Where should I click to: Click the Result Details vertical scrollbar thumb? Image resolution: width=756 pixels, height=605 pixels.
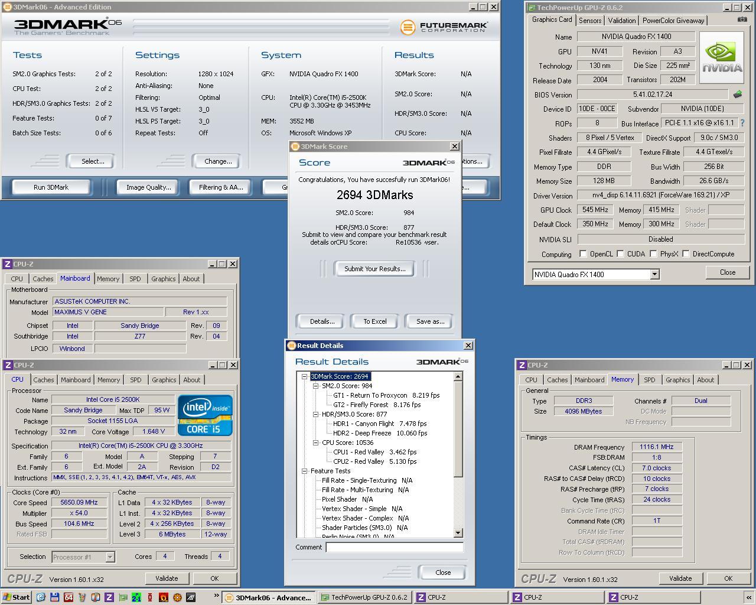(x=458, y=429)
